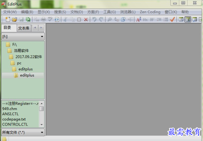Switch to the 文本库 tab
The height and width of the screenshot is (141, 203).
click(24, 28)
